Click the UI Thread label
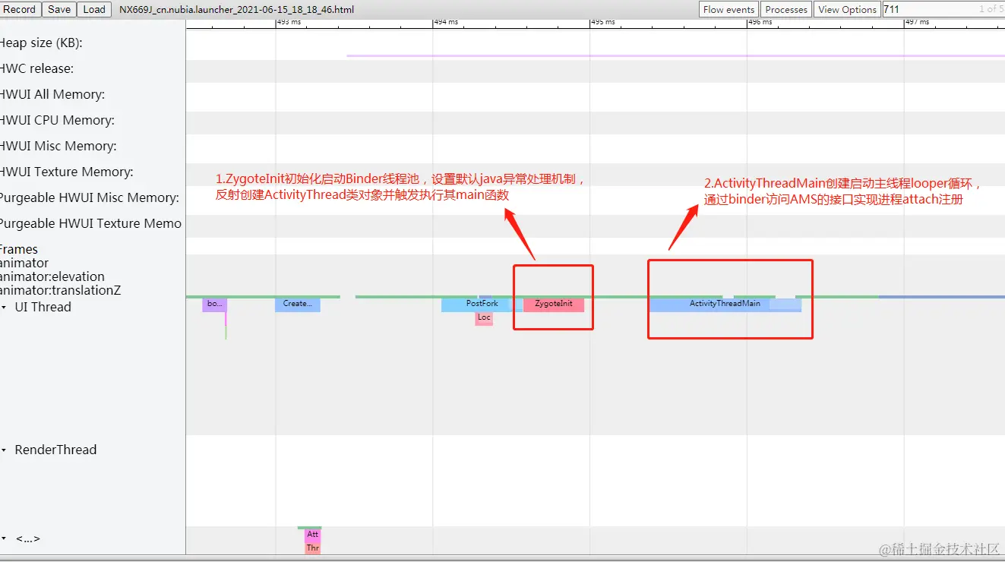 coord(43,308)
